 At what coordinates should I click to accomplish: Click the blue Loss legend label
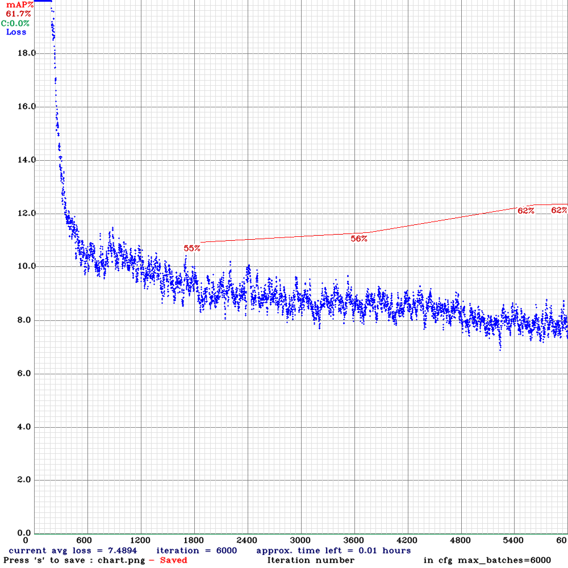16,32
